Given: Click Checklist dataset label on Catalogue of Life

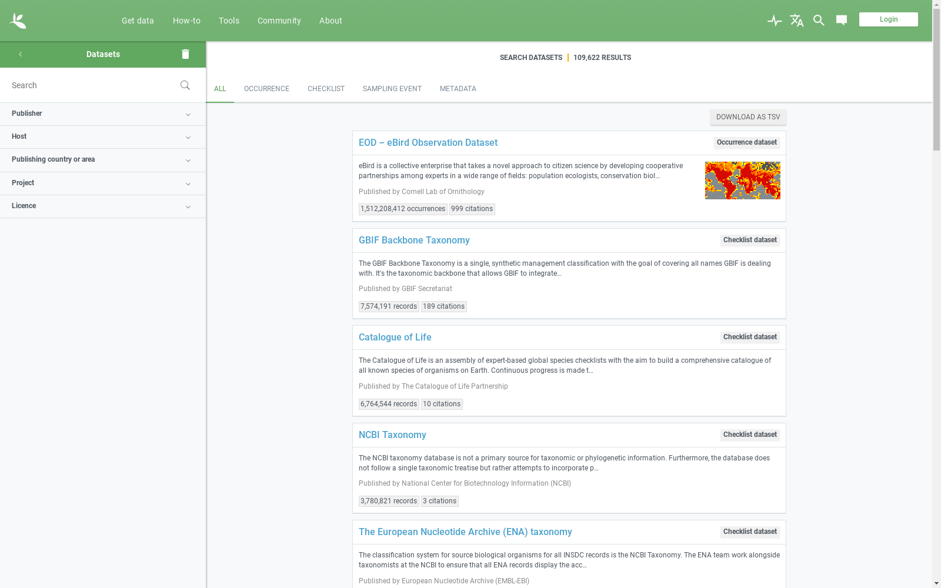Looking at the screenshot, I should click(750, 338).
